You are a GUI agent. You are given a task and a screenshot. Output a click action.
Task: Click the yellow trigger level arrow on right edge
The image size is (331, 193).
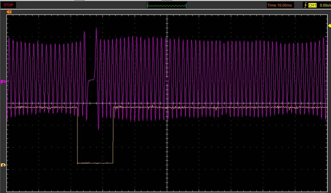[329, 25]
